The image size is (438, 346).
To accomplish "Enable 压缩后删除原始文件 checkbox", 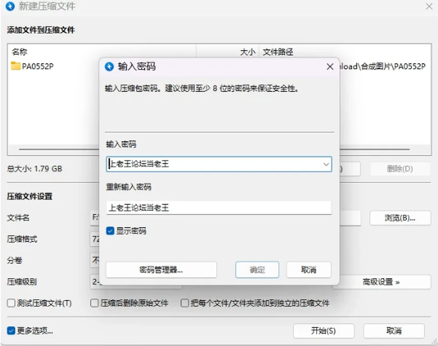I will (94, 303).
